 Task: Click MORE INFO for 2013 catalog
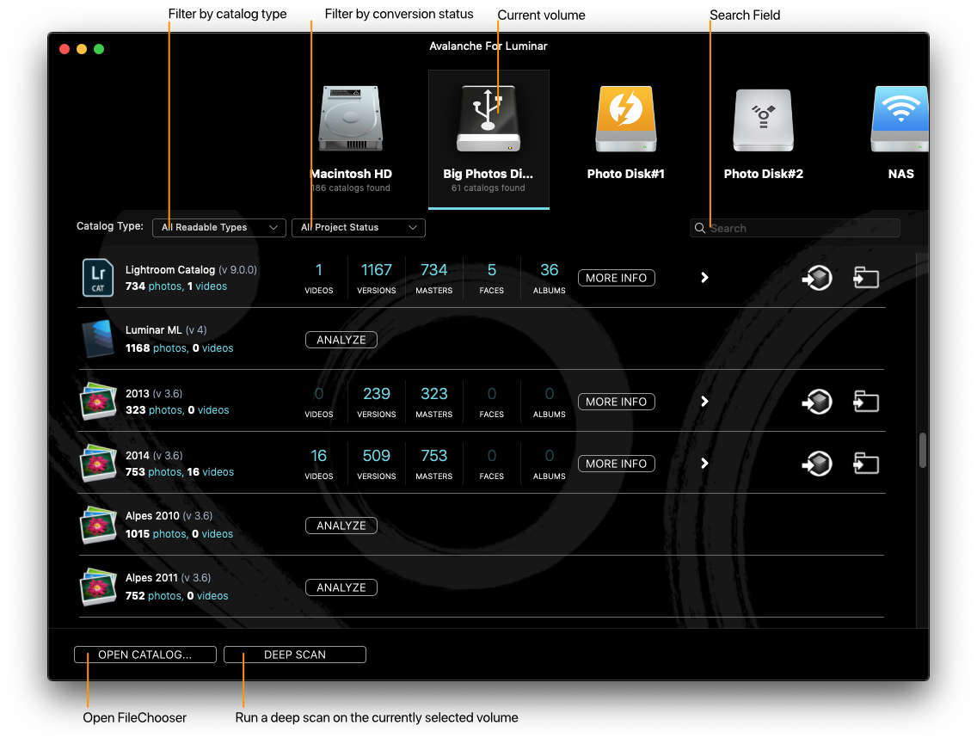(617, 402)
